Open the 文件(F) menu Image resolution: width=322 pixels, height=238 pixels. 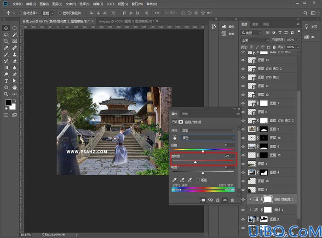click(17, 4)
